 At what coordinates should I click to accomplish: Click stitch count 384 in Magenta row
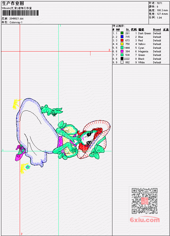click(127, 52)
